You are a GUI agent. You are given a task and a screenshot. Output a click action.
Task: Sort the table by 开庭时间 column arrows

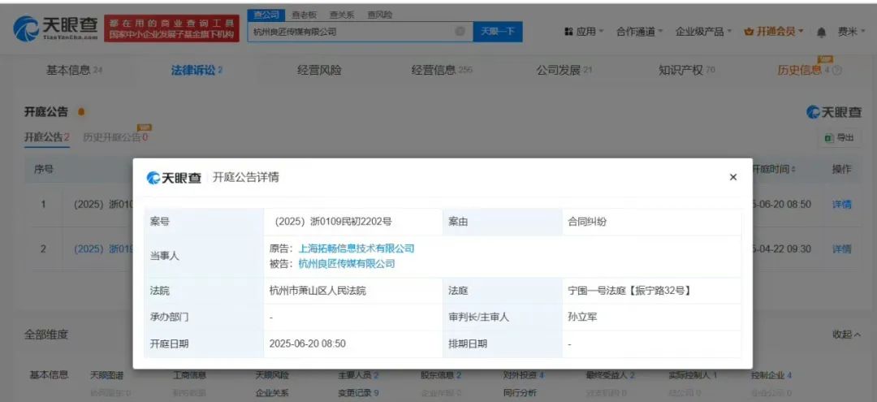tap(793, 170)
